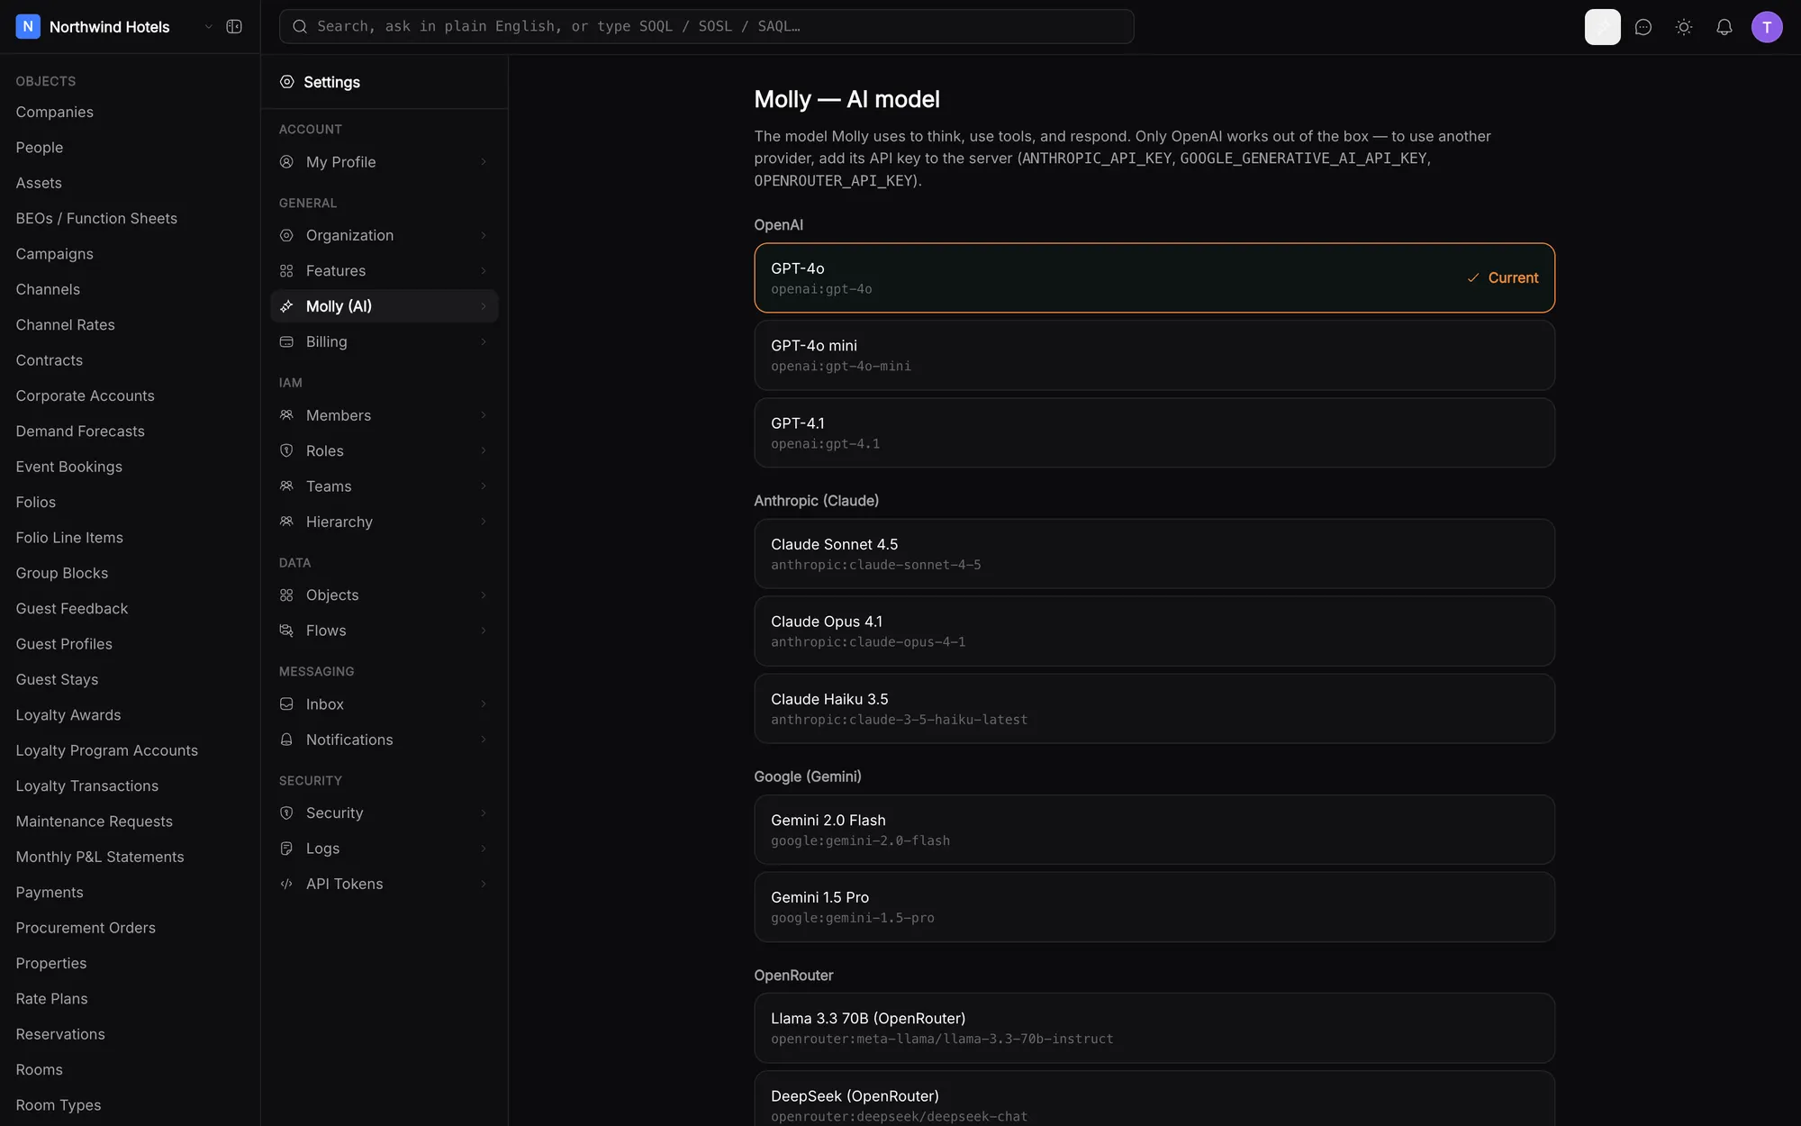Click the Northwind Hotels logo icon

(x=28, y=27)
